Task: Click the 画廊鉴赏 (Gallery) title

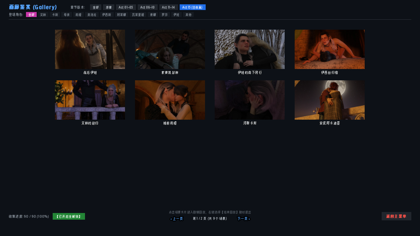Action: coord(33,7)
